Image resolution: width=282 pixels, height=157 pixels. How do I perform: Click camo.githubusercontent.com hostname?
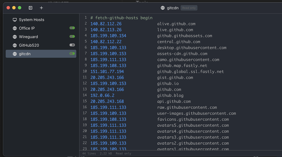[x=188, y=60]
